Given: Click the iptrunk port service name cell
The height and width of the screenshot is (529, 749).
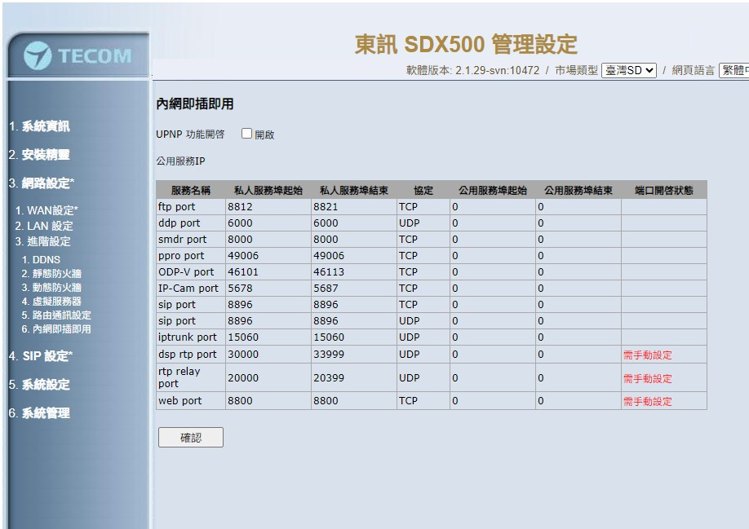Looking at the screenshot, I should (x=191, y=337).
